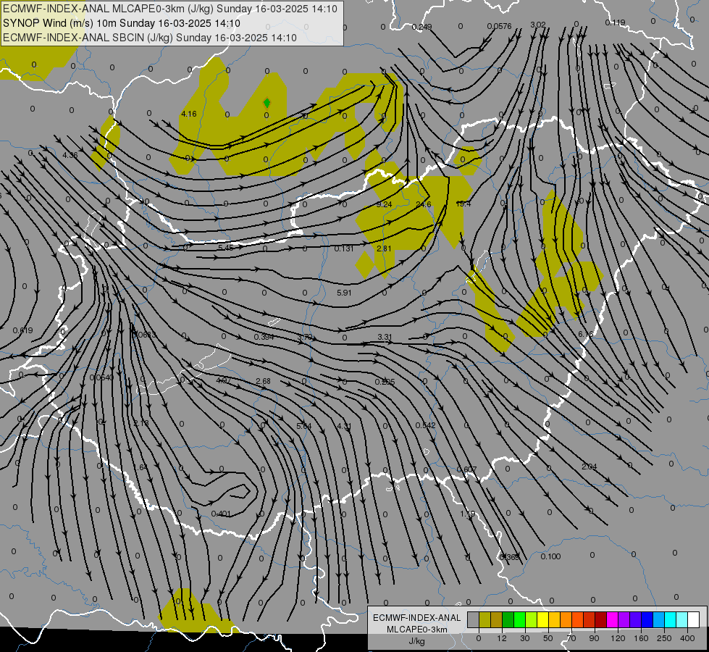The width and height of the screenshot is (709, 652).
Task: Click the legend tick label 30
Action: point(525,638)
